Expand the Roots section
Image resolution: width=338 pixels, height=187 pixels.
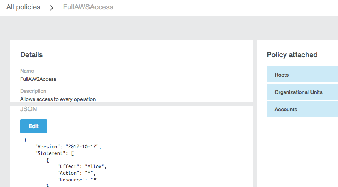pyautogui.click(x=302, y=75)
